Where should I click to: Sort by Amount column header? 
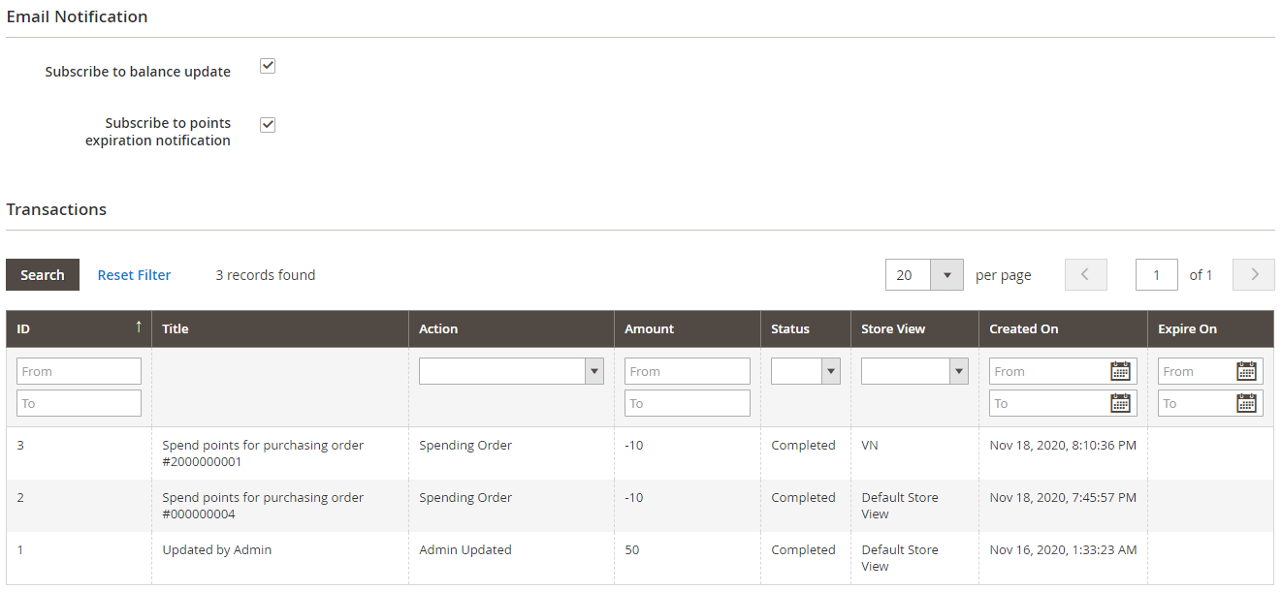click(x=650, y=329)
